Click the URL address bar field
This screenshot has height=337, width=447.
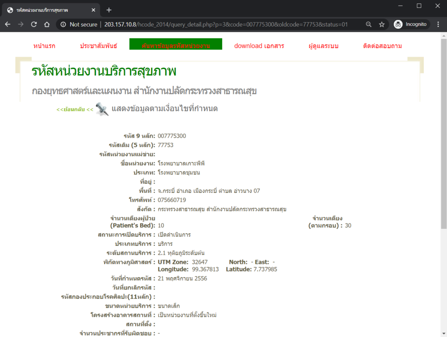click(227, 24)
